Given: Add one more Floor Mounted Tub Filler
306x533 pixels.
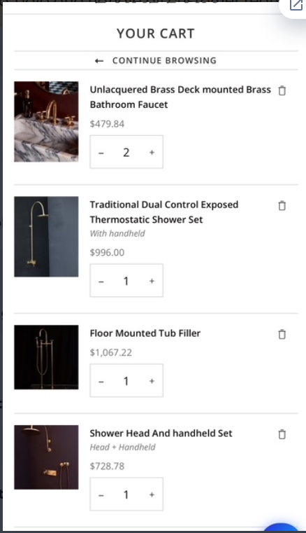Looking at the screenshot, I should point(152,381).
